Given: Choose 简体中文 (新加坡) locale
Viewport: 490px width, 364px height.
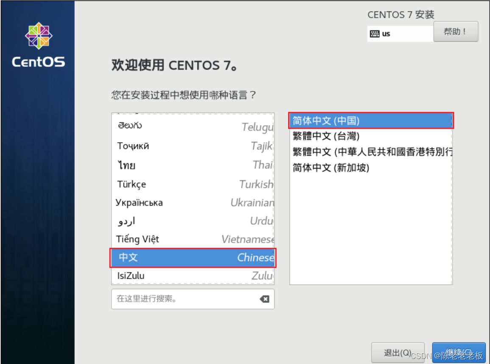Looking at the screenshot, I should click(x=370, y=168).
